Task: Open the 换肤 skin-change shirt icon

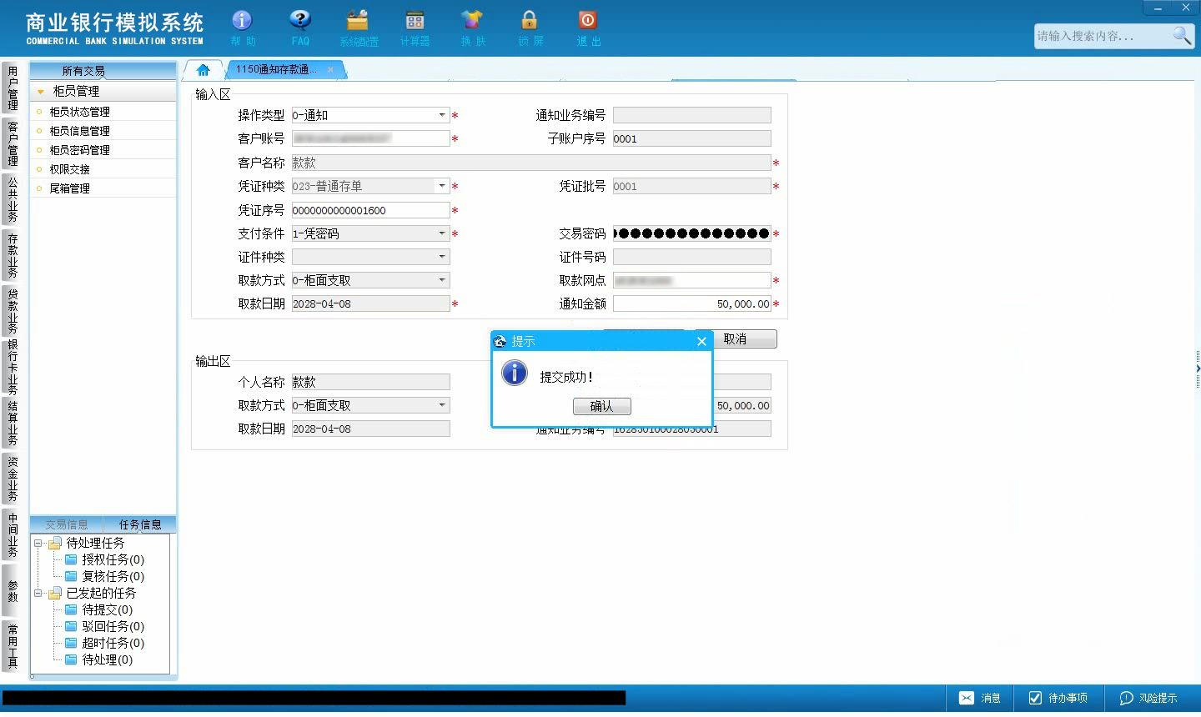Action: coord(472,19)
